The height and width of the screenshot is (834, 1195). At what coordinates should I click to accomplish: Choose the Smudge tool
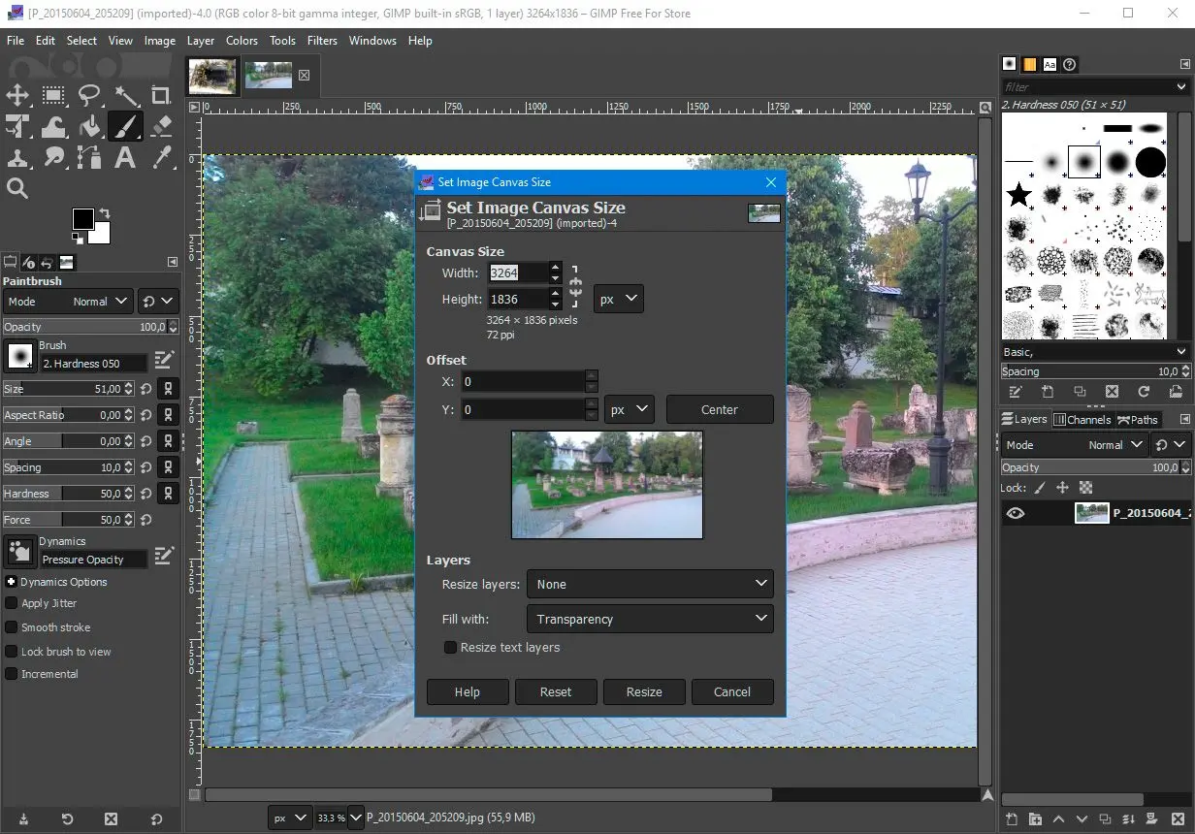(53, 157)
